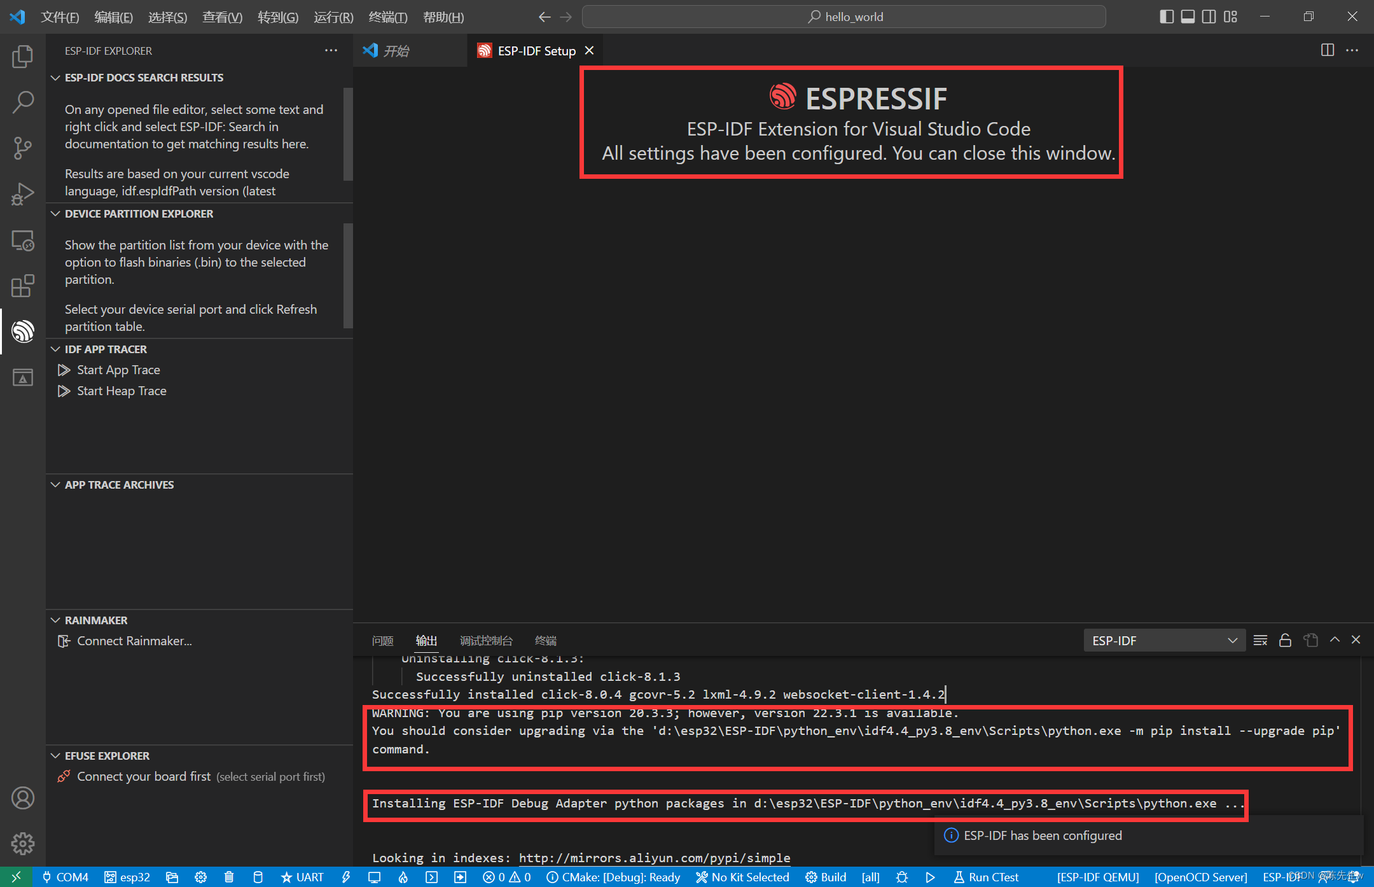This screenshot has height=887, width=1374.
Task: Open the 文件(F) menu
Action: point(60,17)
